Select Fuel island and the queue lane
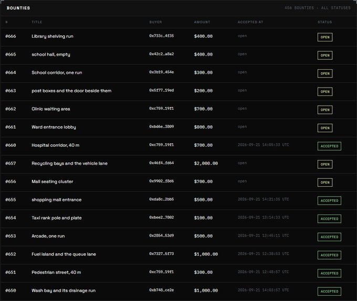This screenshot has width=357, height=301. [64, 254]
